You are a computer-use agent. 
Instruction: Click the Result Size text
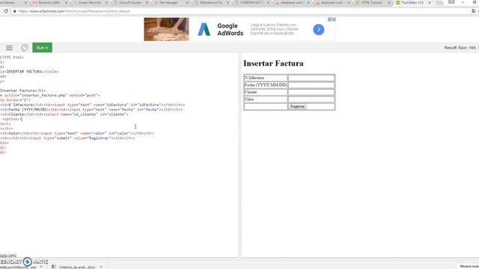[460, 48]
